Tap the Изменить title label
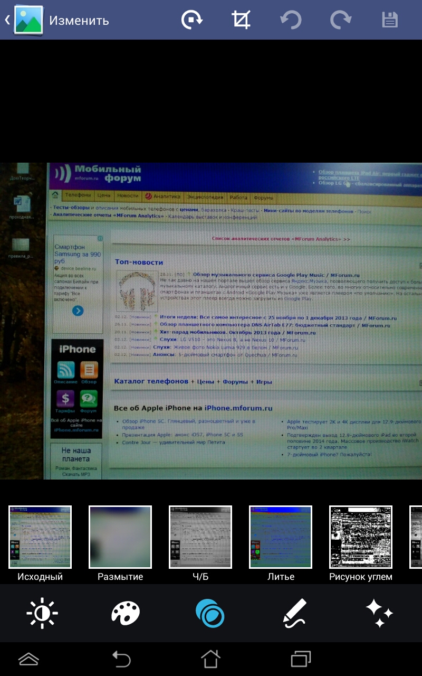422x676 pixels. tap(79, 21)
